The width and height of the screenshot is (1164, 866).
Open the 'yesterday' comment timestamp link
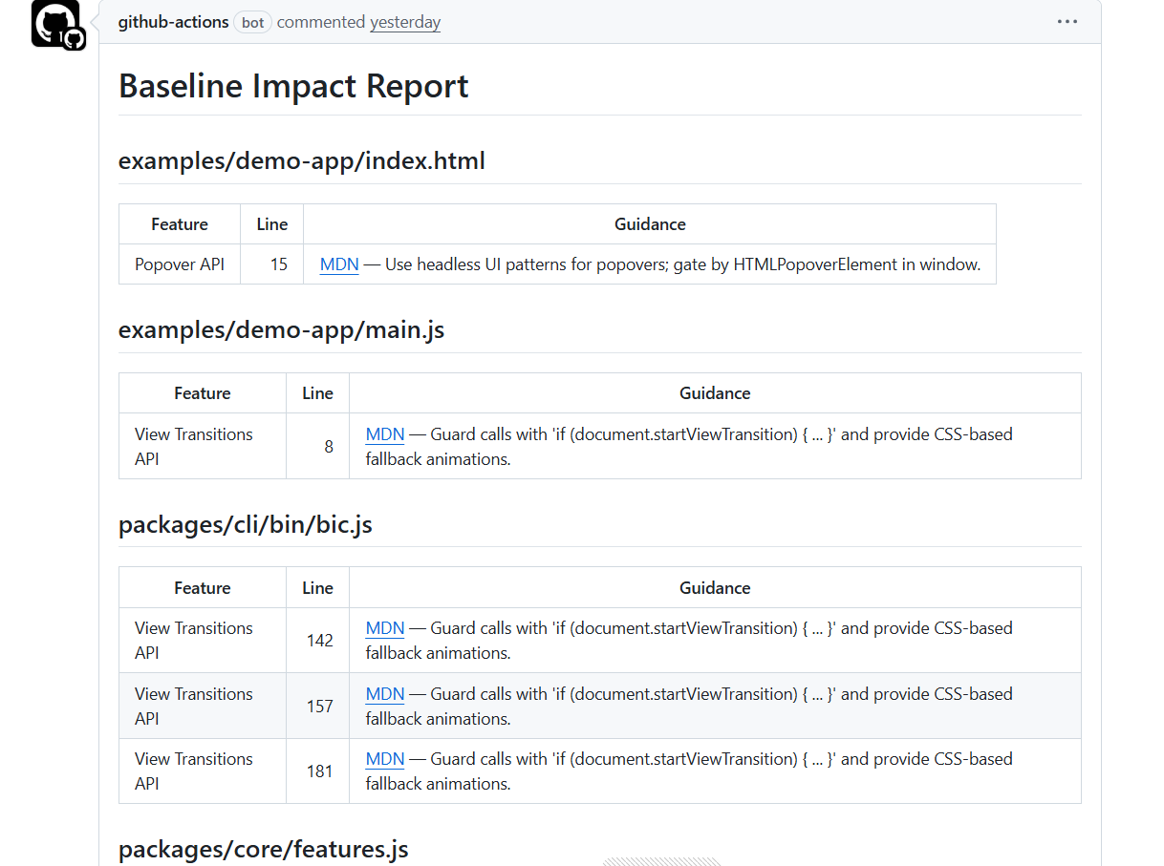pyautogui.click(x=405, y=22)
